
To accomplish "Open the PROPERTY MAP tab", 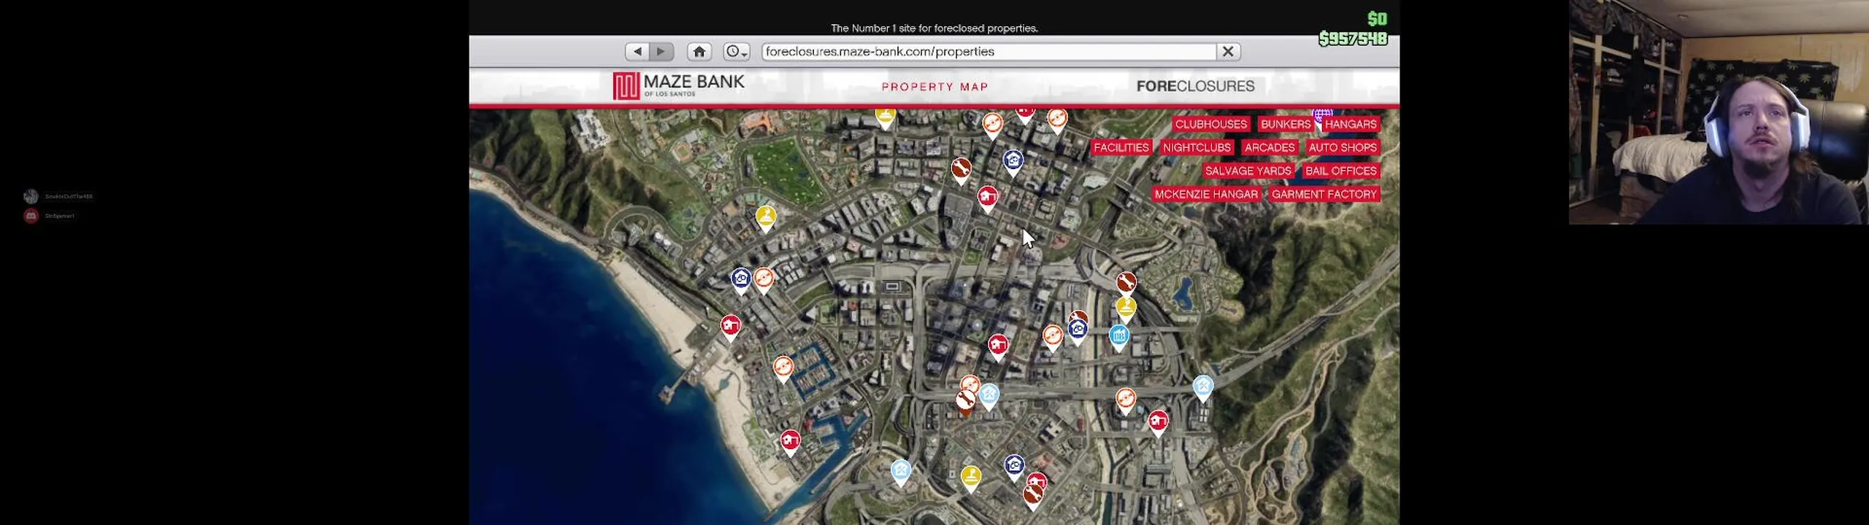I will [934, 87].
